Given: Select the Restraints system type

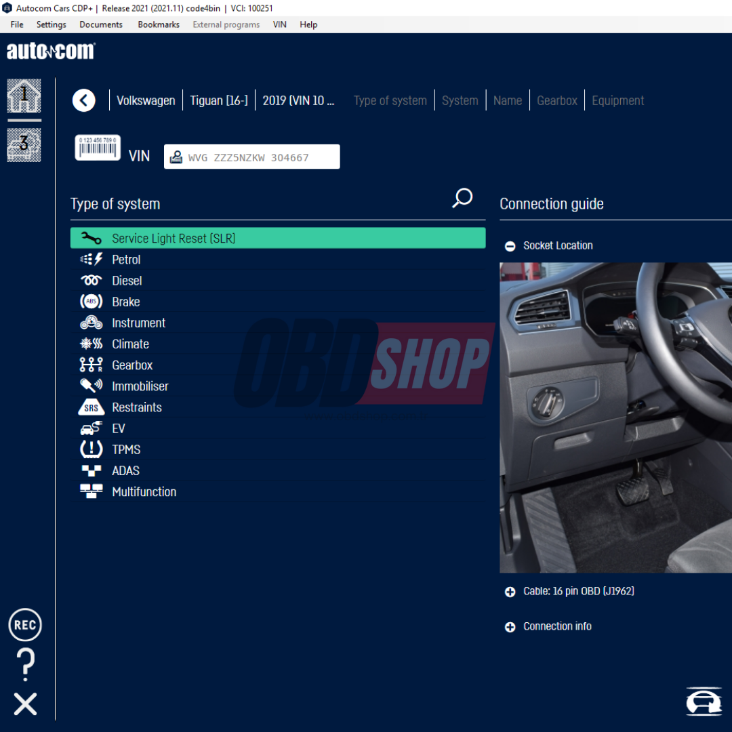Looking at the screenshot, I should [x=278, y=407].
